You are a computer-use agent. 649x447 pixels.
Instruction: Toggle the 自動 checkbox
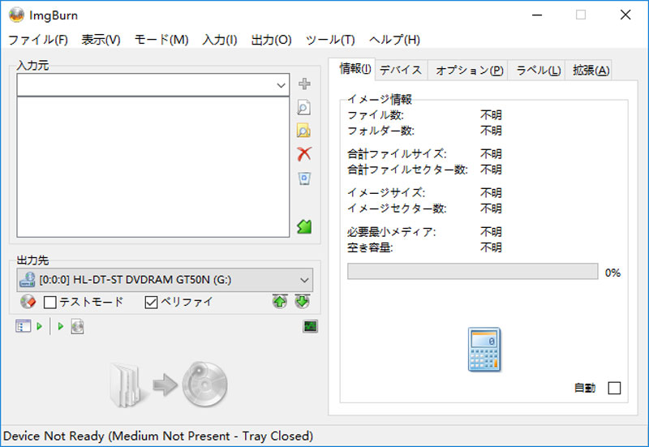(x=614, y=388)
